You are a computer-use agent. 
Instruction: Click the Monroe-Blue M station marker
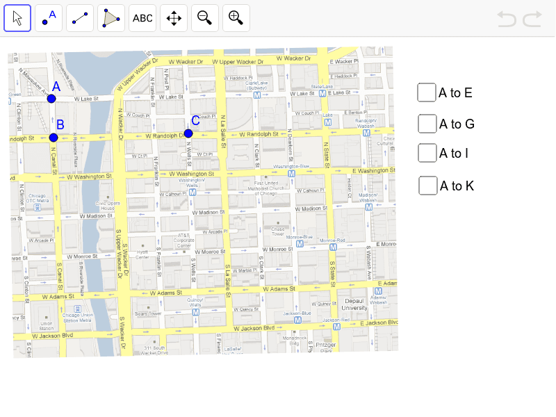coord(300,244)
